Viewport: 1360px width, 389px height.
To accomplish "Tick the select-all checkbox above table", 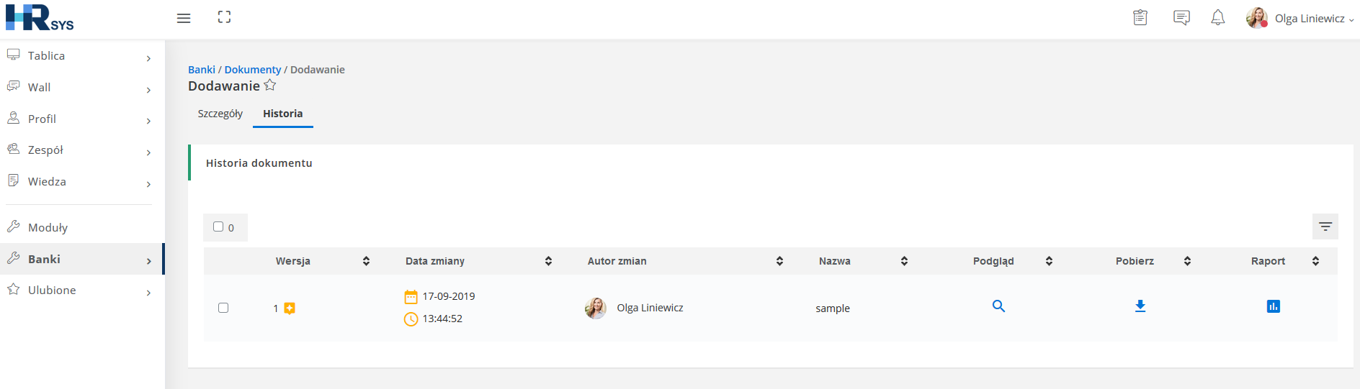I will click(x=218, y=226).
